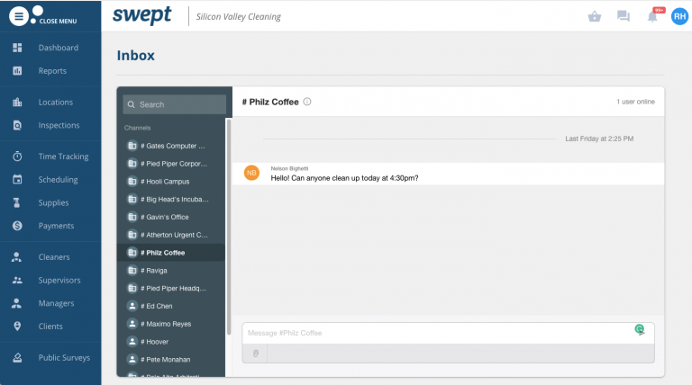
Task: Go to Reports in the sidebar
Action: [x=50, y=70]
